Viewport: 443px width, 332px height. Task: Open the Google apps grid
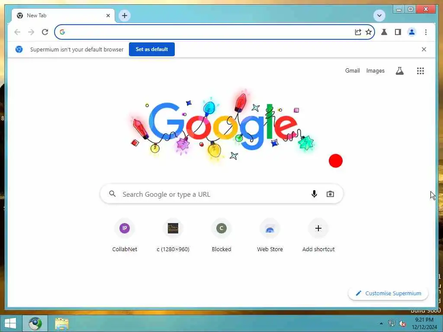421,71
